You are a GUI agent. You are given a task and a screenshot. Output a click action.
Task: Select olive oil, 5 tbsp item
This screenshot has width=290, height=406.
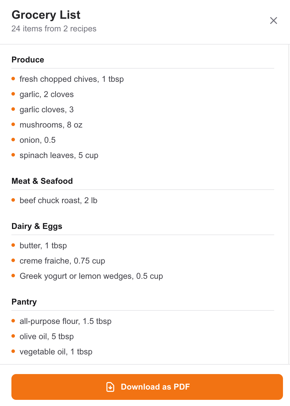[47, 337]
